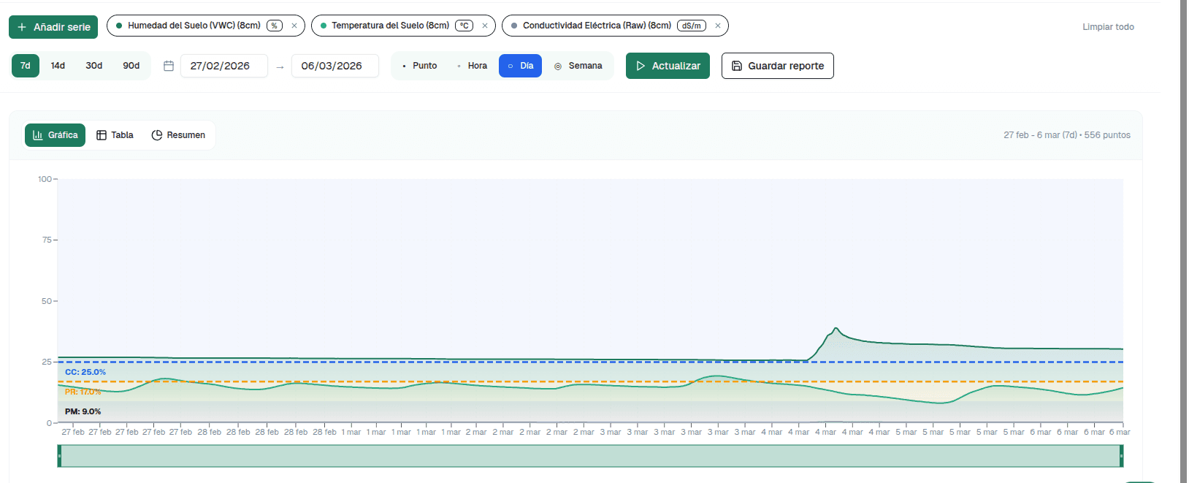Click the % unit badge
The width and height of the screenshot is (1189, 483).
[x=275, y=26]
